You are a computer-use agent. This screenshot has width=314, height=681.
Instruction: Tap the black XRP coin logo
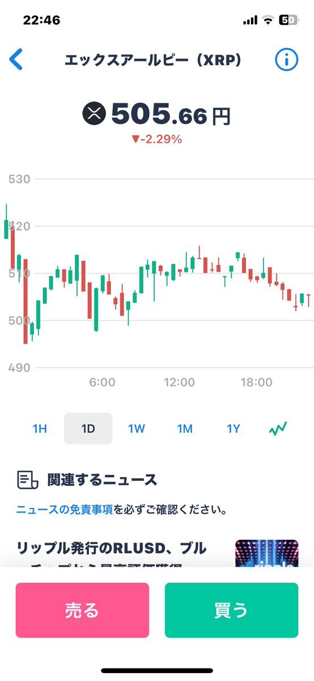[94, 114]
